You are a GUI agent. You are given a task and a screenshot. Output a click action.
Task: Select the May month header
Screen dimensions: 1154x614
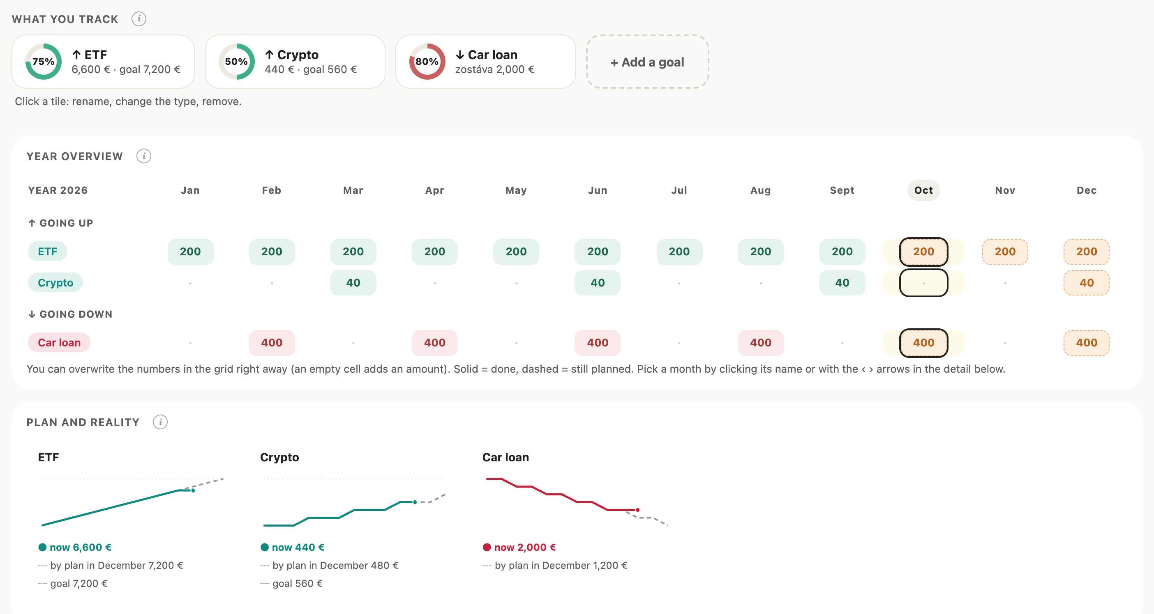click(517, 190)
